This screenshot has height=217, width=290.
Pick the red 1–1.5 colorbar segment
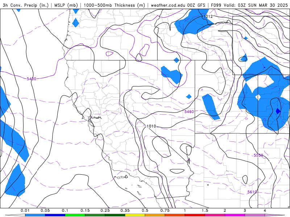195,215
